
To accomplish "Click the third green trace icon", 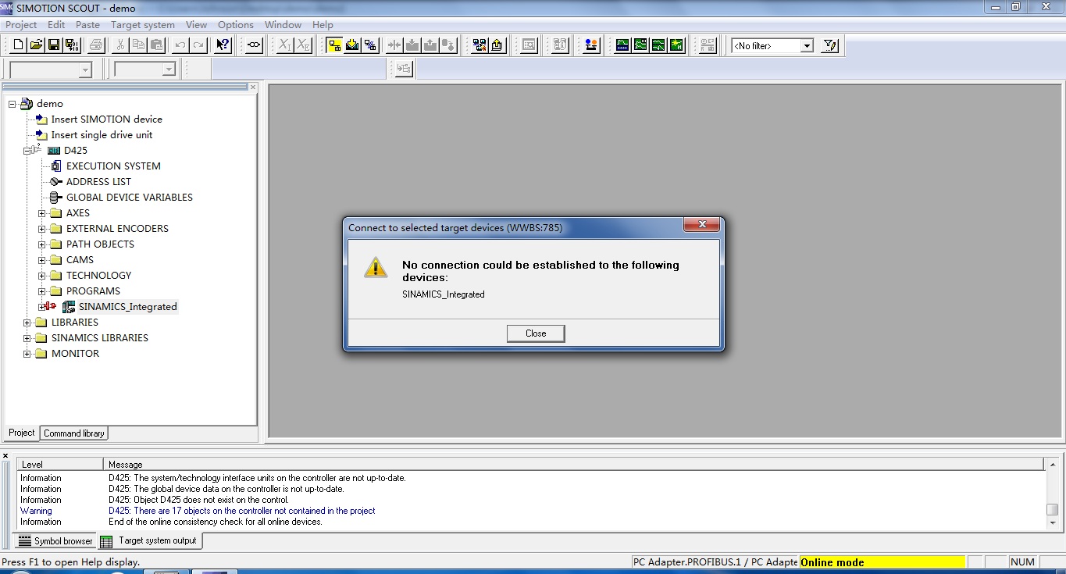I will pos(658,45).
